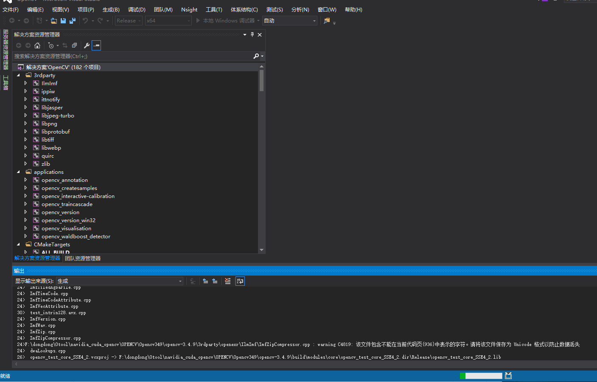Click the Pending Changes Filter clock icon

tap(51, 45)
